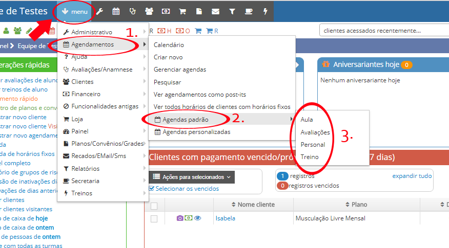Click the filter reports icon in top toolbar
Screen dimensions: 449x248
pos(232,11)
